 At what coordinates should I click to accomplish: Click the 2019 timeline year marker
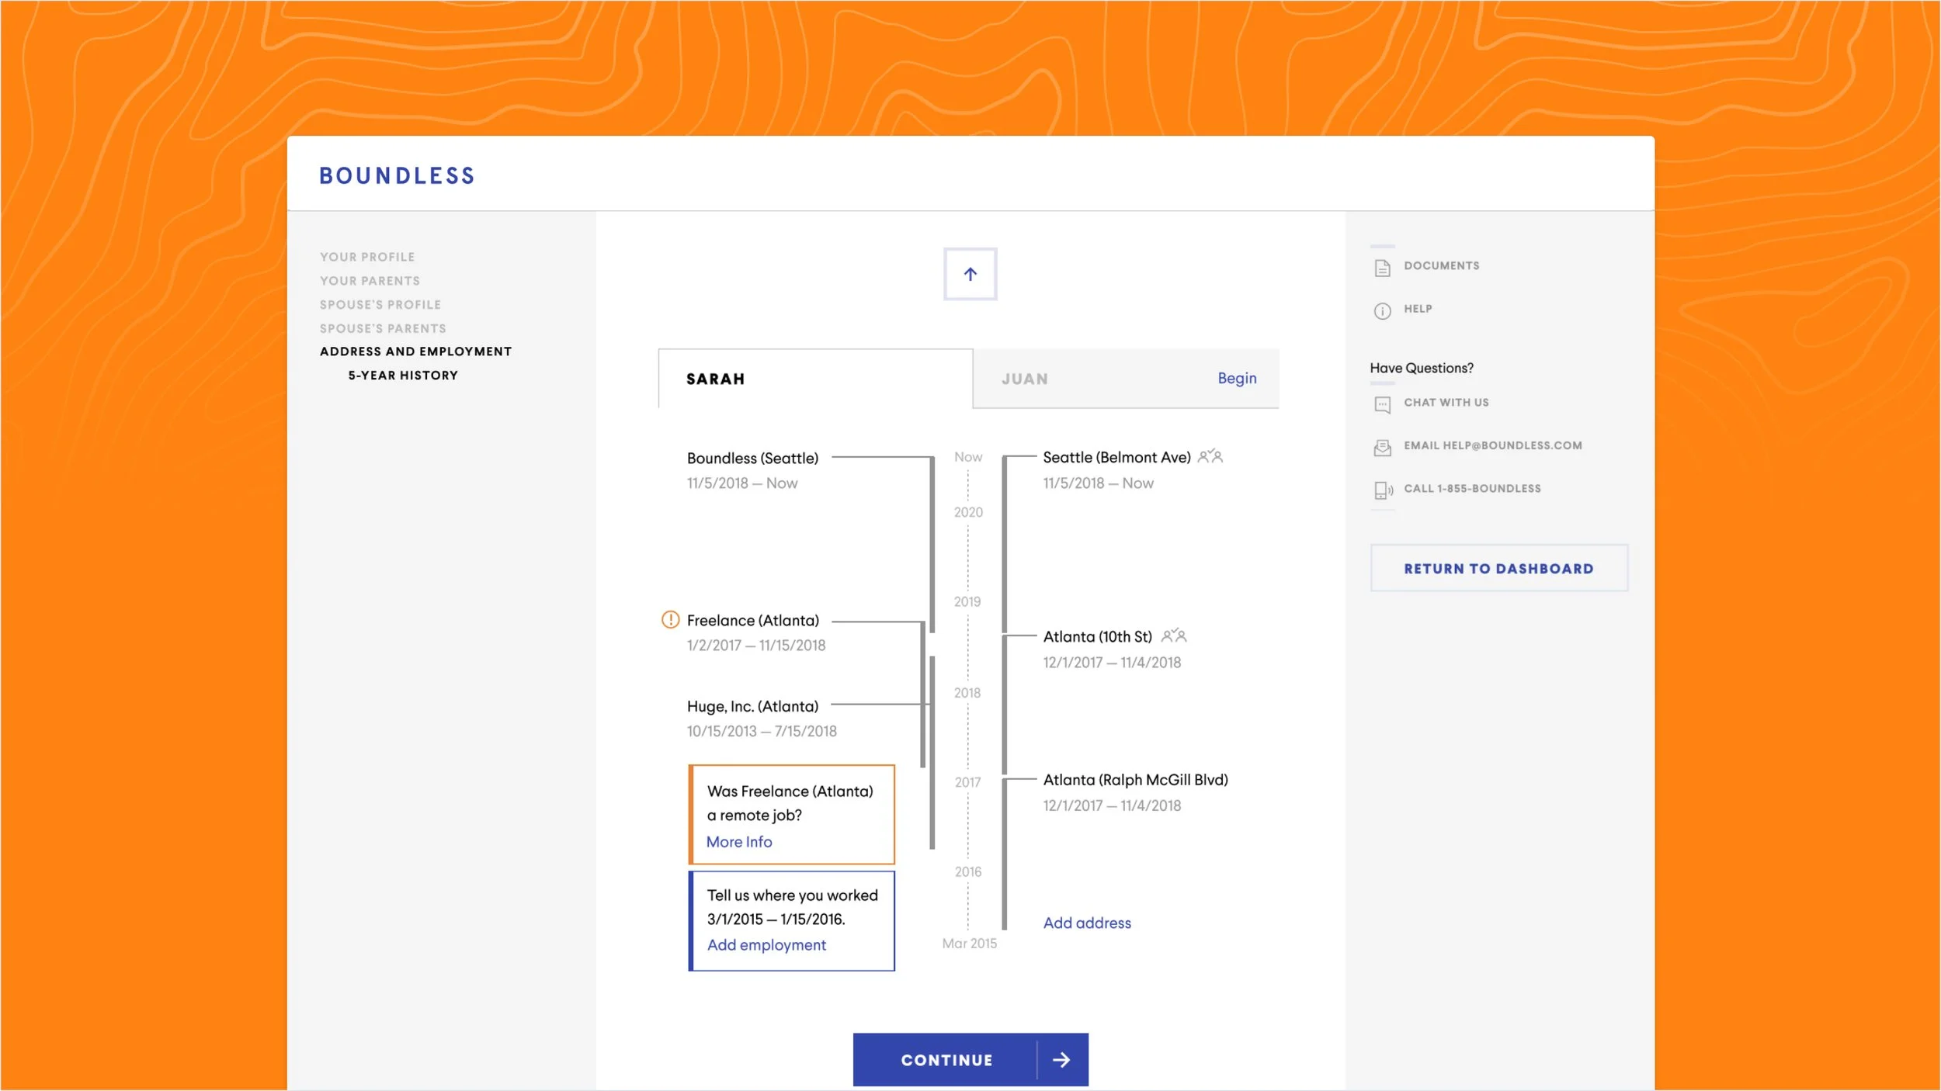click(967, 602)
